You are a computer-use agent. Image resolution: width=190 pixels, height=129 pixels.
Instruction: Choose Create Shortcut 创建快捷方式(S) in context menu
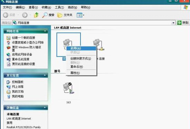pos(81,59)
